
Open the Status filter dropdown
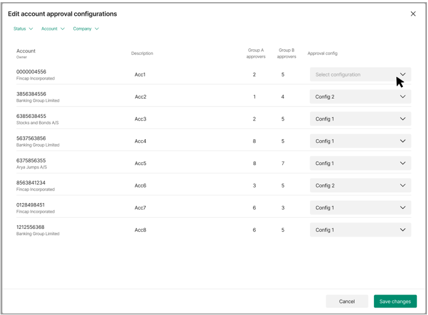coord(23,29)
